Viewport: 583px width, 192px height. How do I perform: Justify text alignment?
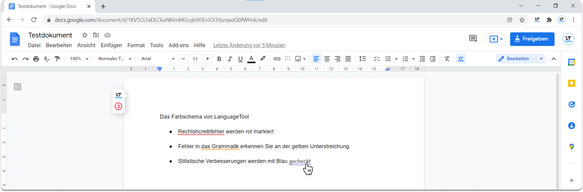click(x=348, y=59)
